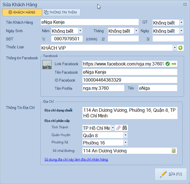
Task: Click the Tên field beside Tên Profile
Action: point(158,88)
